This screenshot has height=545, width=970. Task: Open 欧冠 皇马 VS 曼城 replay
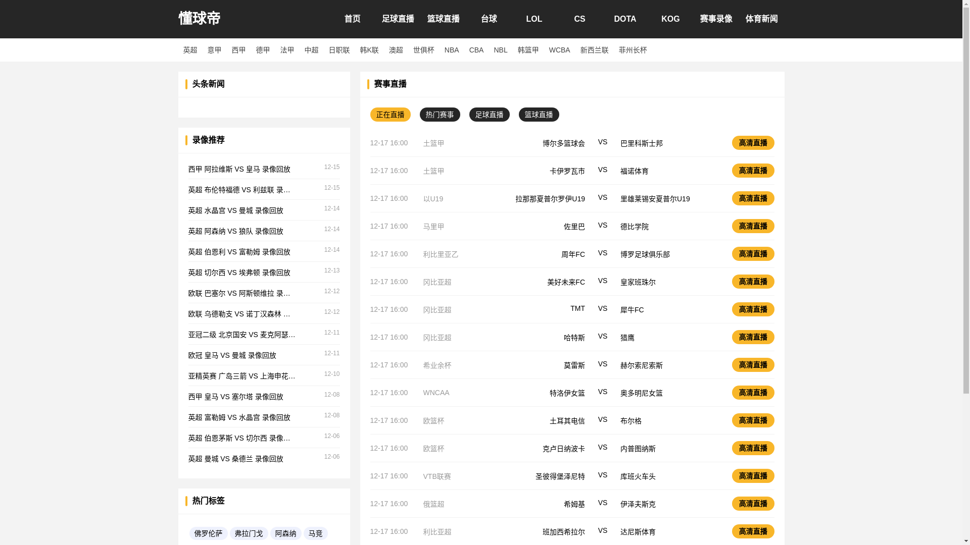[x=232, y=355]
